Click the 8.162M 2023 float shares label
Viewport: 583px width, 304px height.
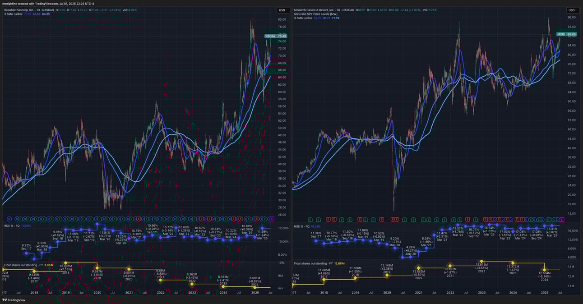pyautogui.click(x=223, y=280)
